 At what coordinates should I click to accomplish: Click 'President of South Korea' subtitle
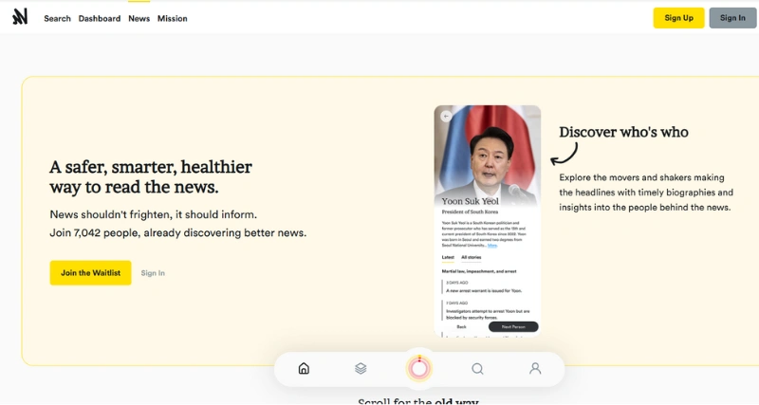click(470, 212)
